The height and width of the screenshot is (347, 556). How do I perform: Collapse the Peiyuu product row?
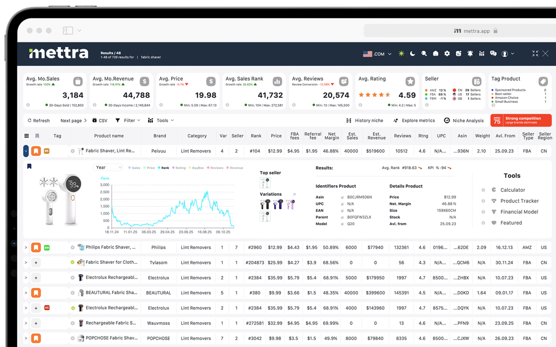point(26,151)
